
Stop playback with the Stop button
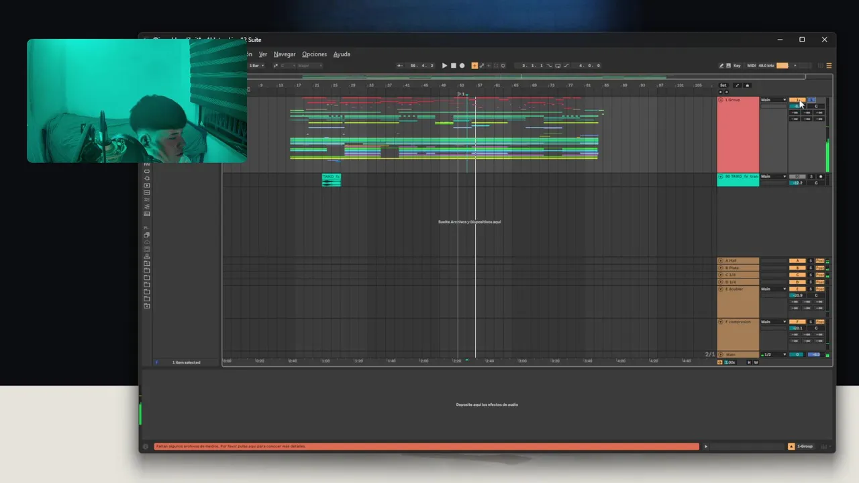453,66
